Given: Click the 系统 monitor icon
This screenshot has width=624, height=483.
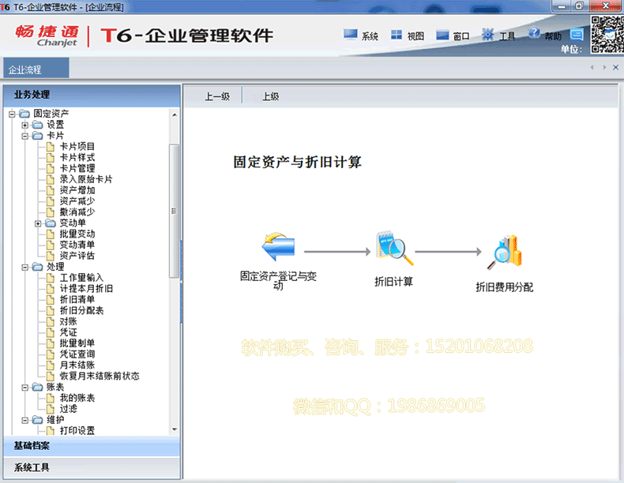Looking at the screenshot, I should pos(350,36).
